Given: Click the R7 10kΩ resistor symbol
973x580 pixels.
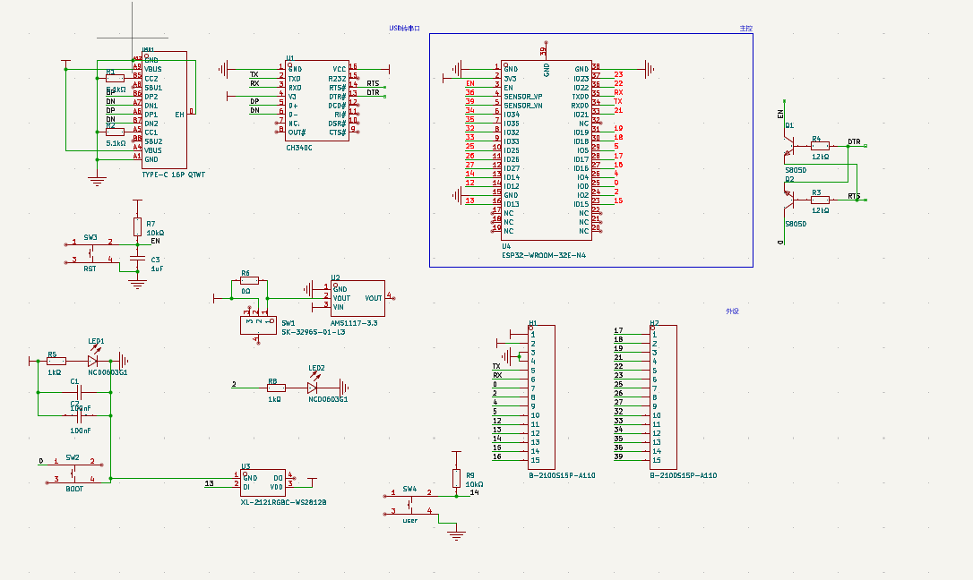Looking at the screenshot, I should [137, 226].
